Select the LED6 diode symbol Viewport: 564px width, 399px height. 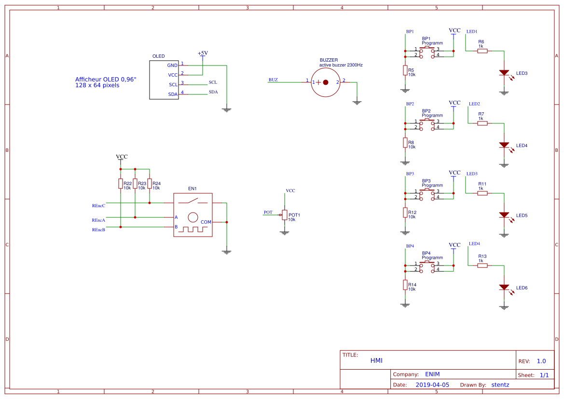(x=504, y=287)
